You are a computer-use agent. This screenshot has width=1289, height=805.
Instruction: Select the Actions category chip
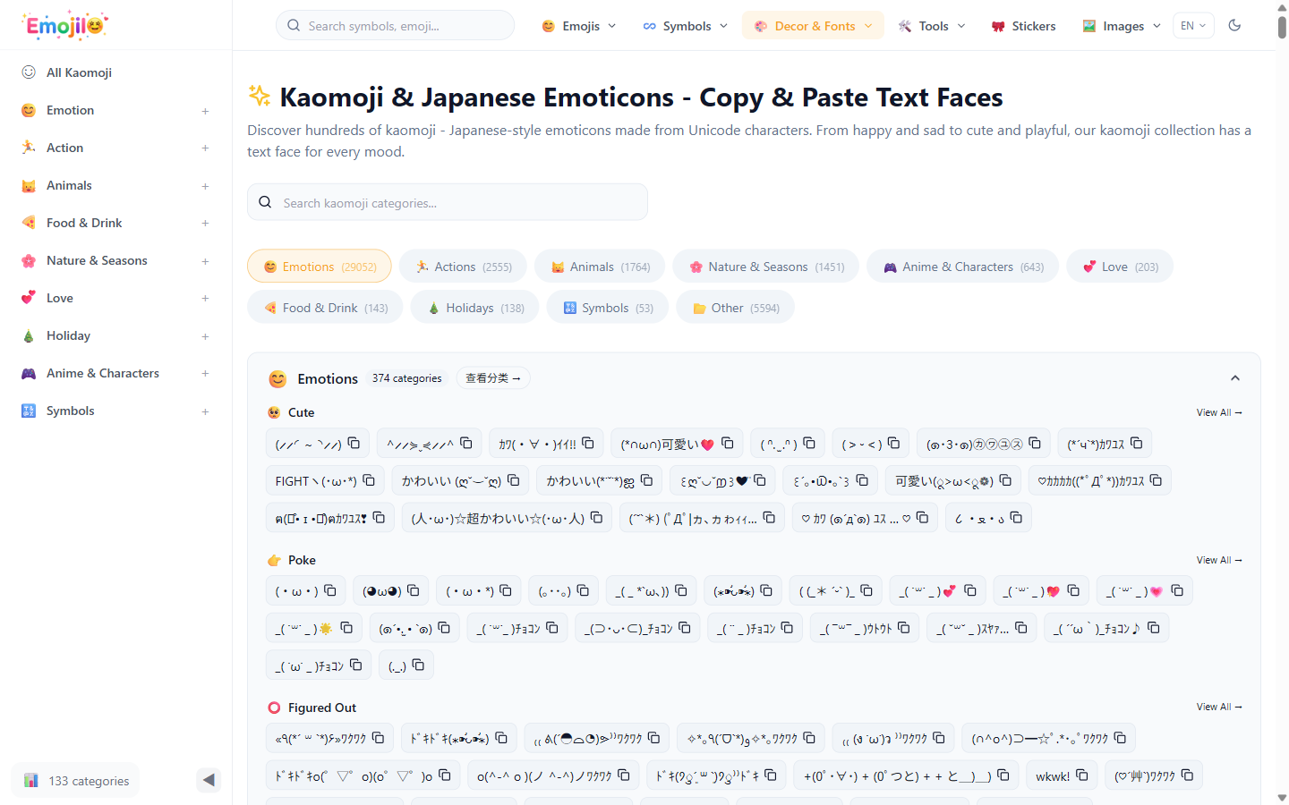[x=463, y=267]
